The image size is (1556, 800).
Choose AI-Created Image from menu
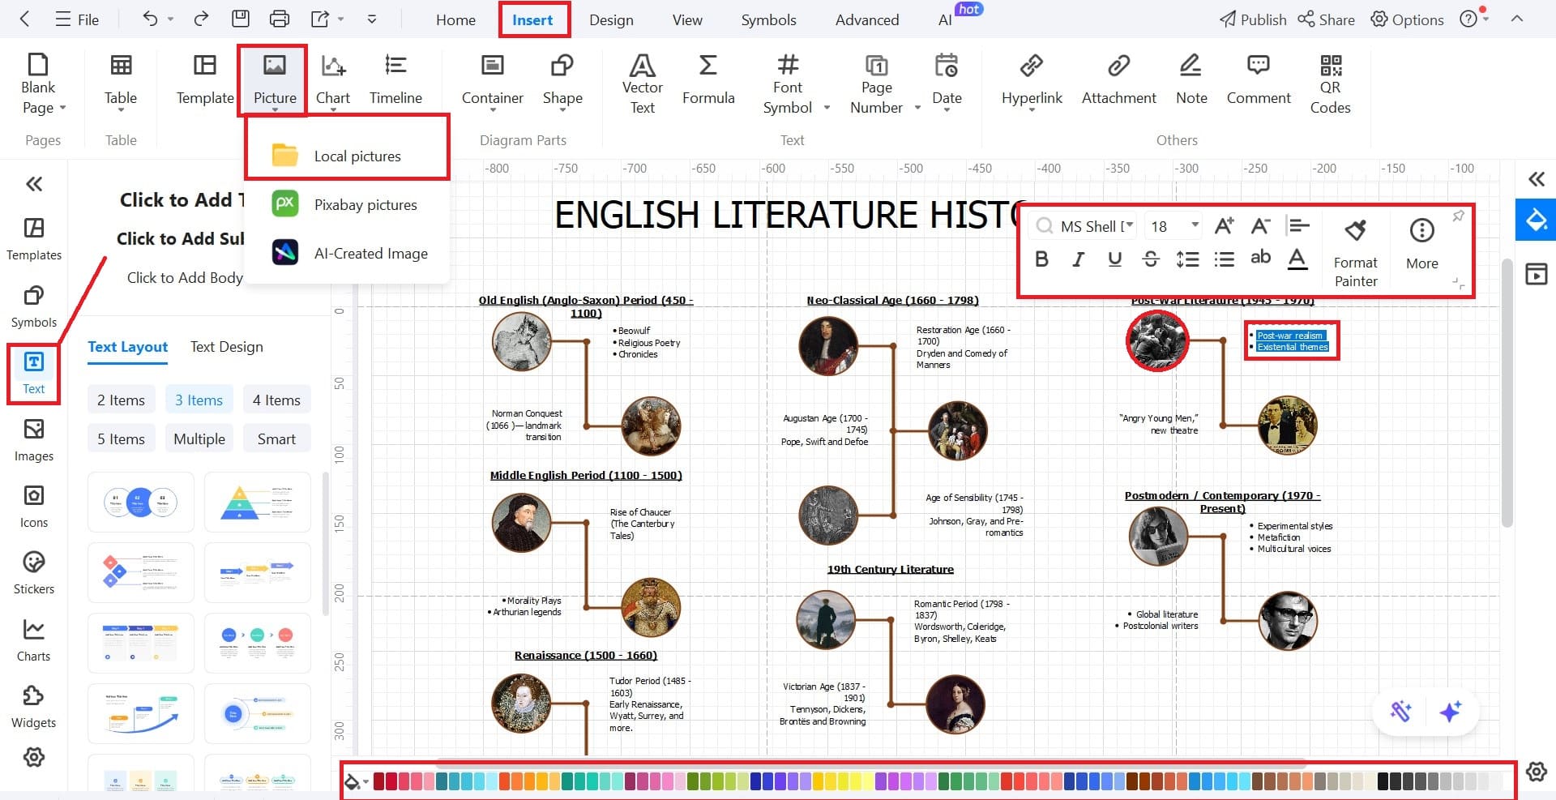coord(347,253)
